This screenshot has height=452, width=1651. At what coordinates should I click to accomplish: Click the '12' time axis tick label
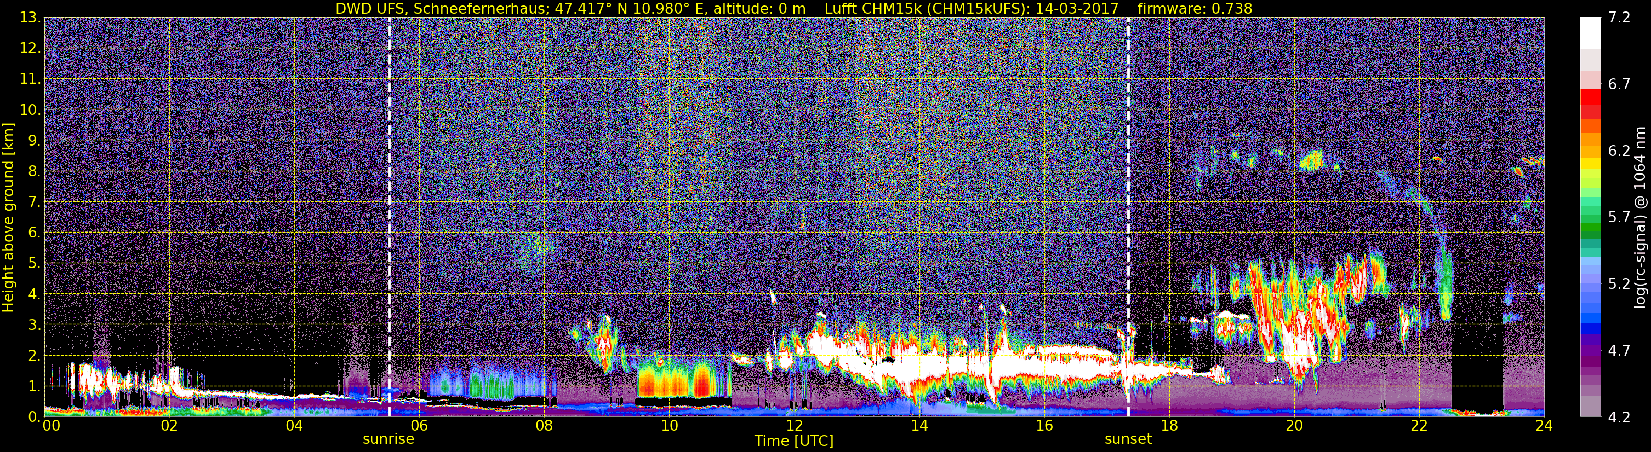click(794, 426)
